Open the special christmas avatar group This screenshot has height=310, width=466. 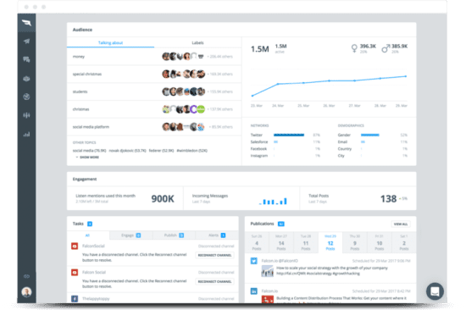pyautogui.click(x=184, y=74)
